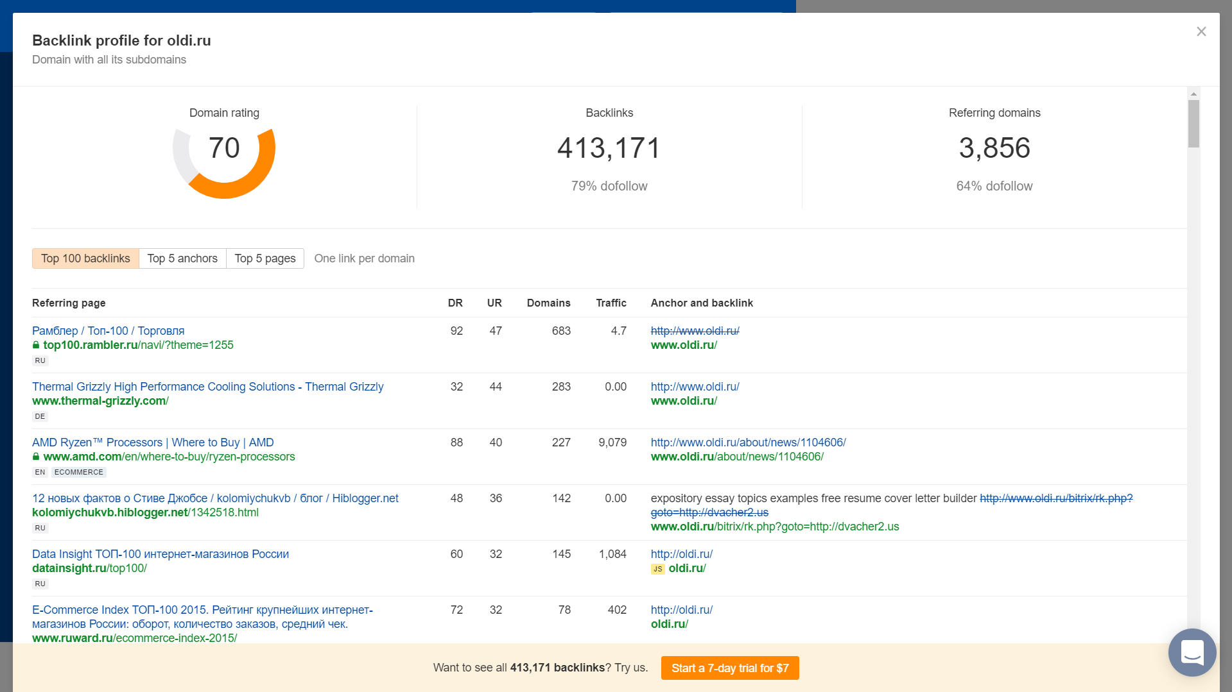
Task: Start the 7-day trial for $7
Action: (730, 668)
